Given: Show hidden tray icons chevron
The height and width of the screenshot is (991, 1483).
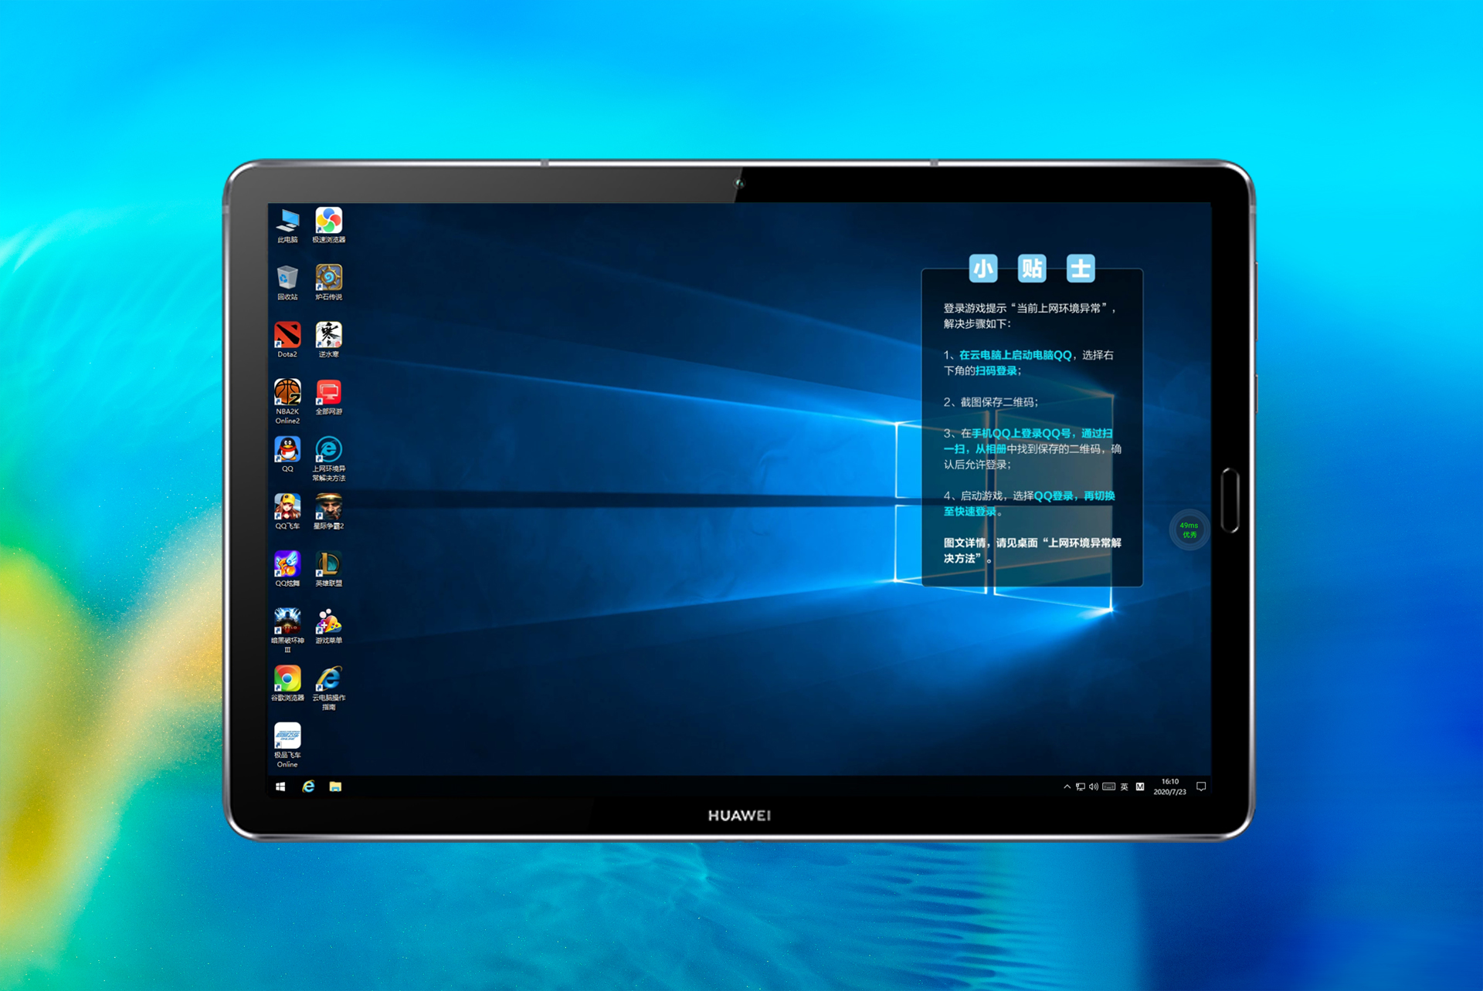Looking at the screenshot, I should [x=1067, y=786].
